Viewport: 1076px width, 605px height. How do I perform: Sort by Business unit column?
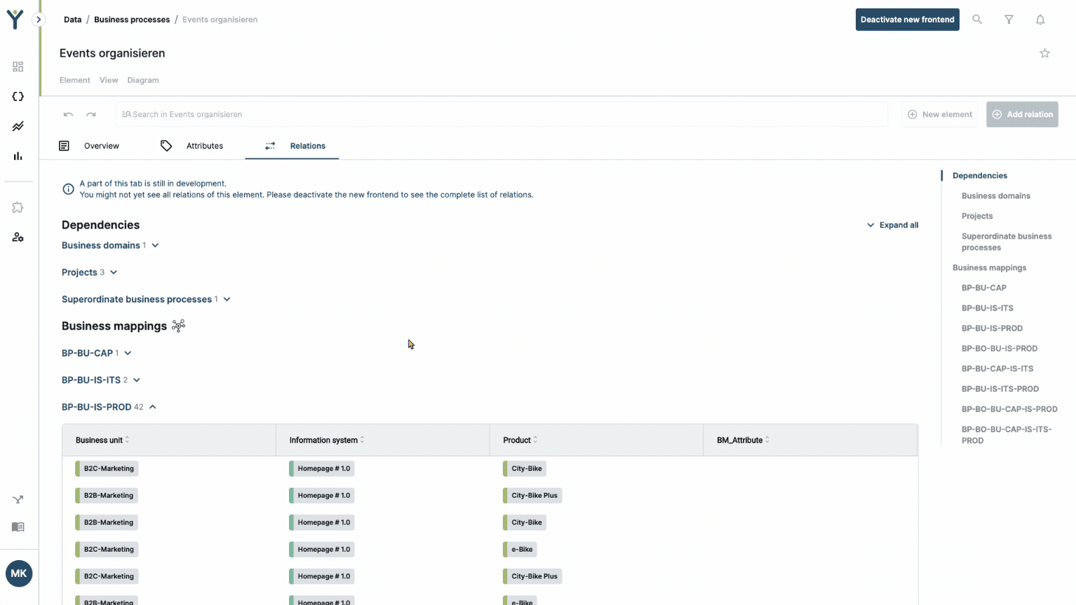click(102, 440)
